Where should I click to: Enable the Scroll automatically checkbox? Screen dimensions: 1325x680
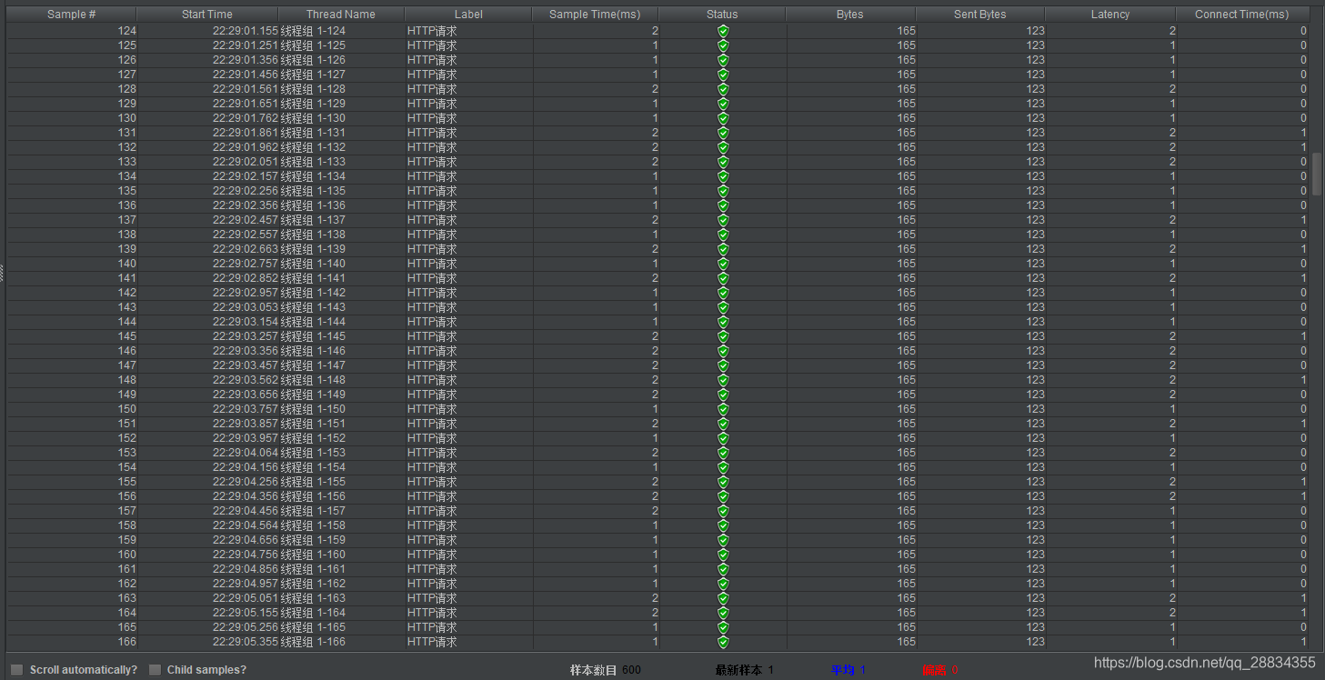click(x=17, y=670)
